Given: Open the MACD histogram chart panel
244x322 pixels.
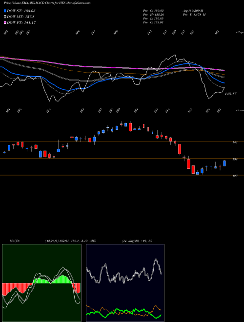Looking at the screenshot, I should pos(41,283).
